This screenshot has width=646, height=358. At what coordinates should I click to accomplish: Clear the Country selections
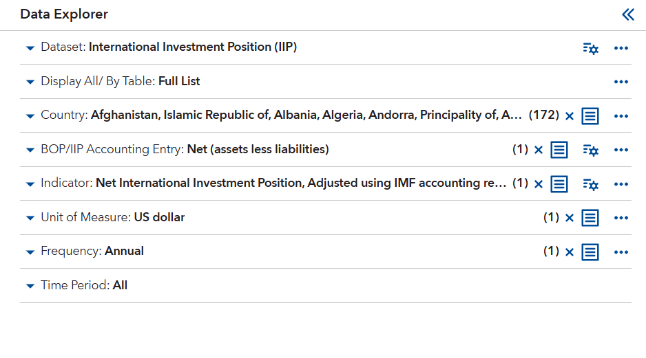pyautogui.click(x=570, y=116)
